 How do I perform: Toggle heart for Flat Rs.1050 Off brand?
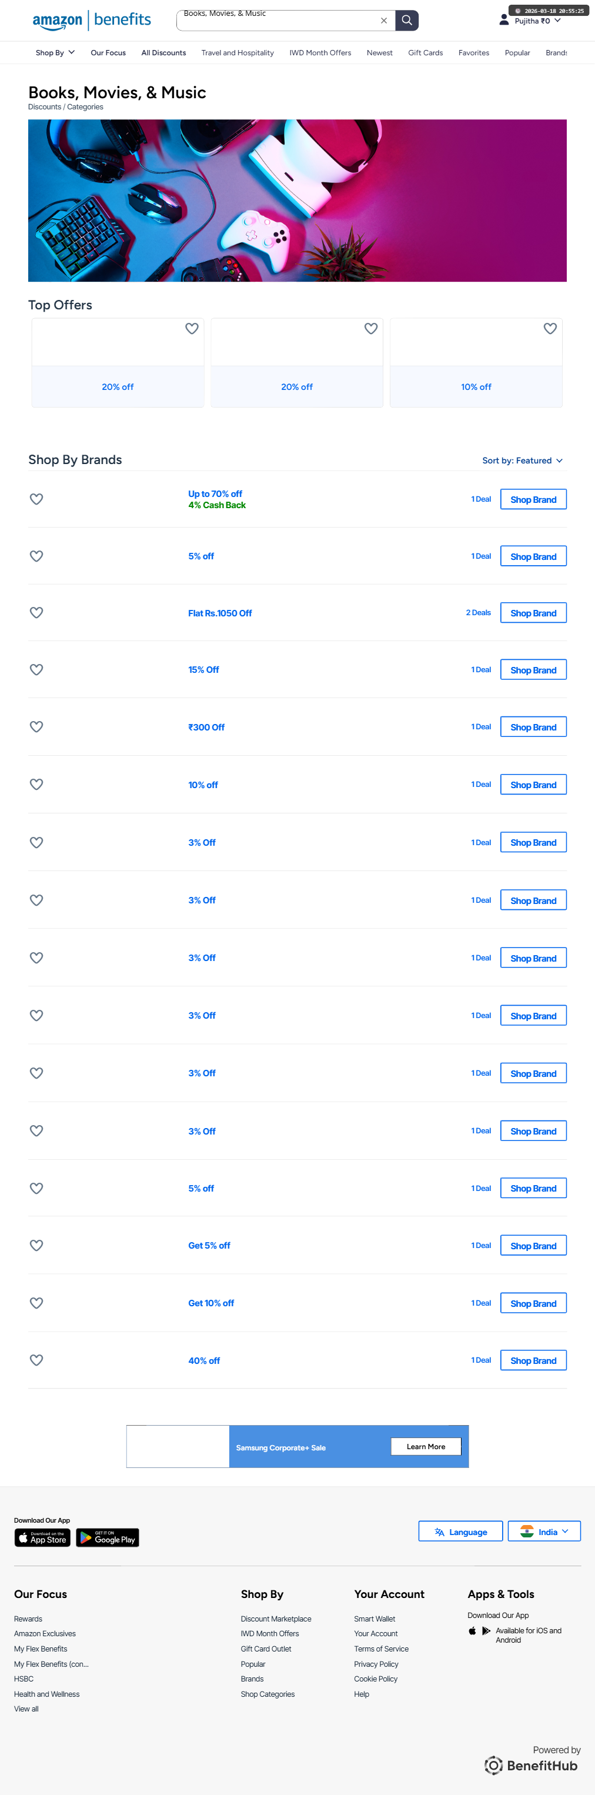37,612
